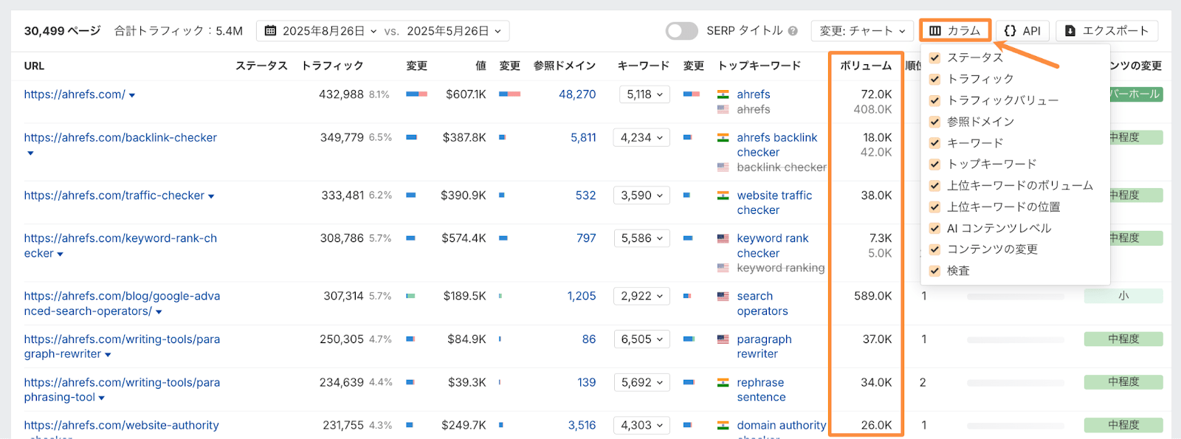The image size is (1181, 439).
Task: Open comparison date 2025年5月26日 dropdown
Action: [x=453, y=31]
